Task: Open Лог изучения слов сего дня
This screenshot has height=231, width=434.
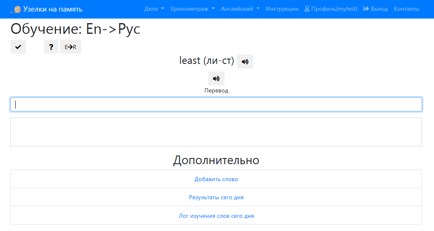Action: click(216, 216)
